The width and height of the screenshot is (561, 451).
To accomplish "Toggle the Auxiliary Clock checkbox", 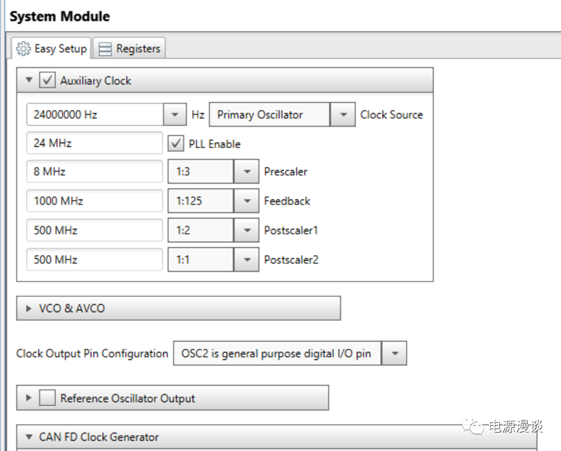I will tap(47, 81).
